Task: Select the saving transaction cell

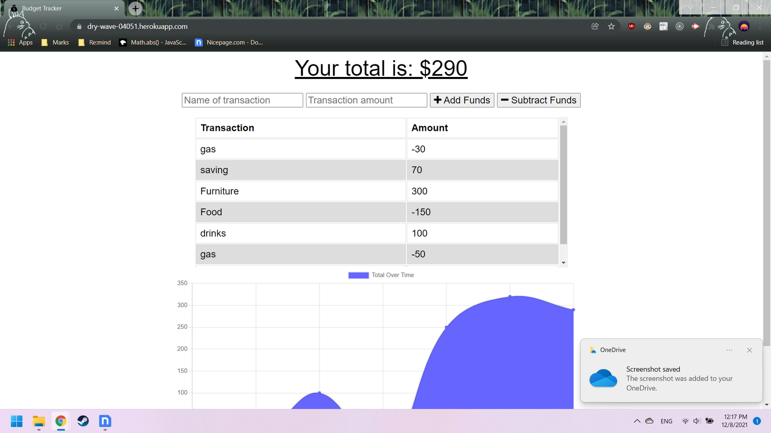Action: (301, 170)
